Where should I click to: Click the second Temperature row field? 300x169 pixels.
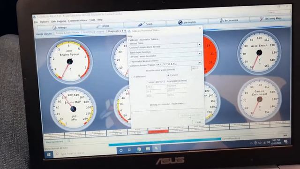coord(156,92)
